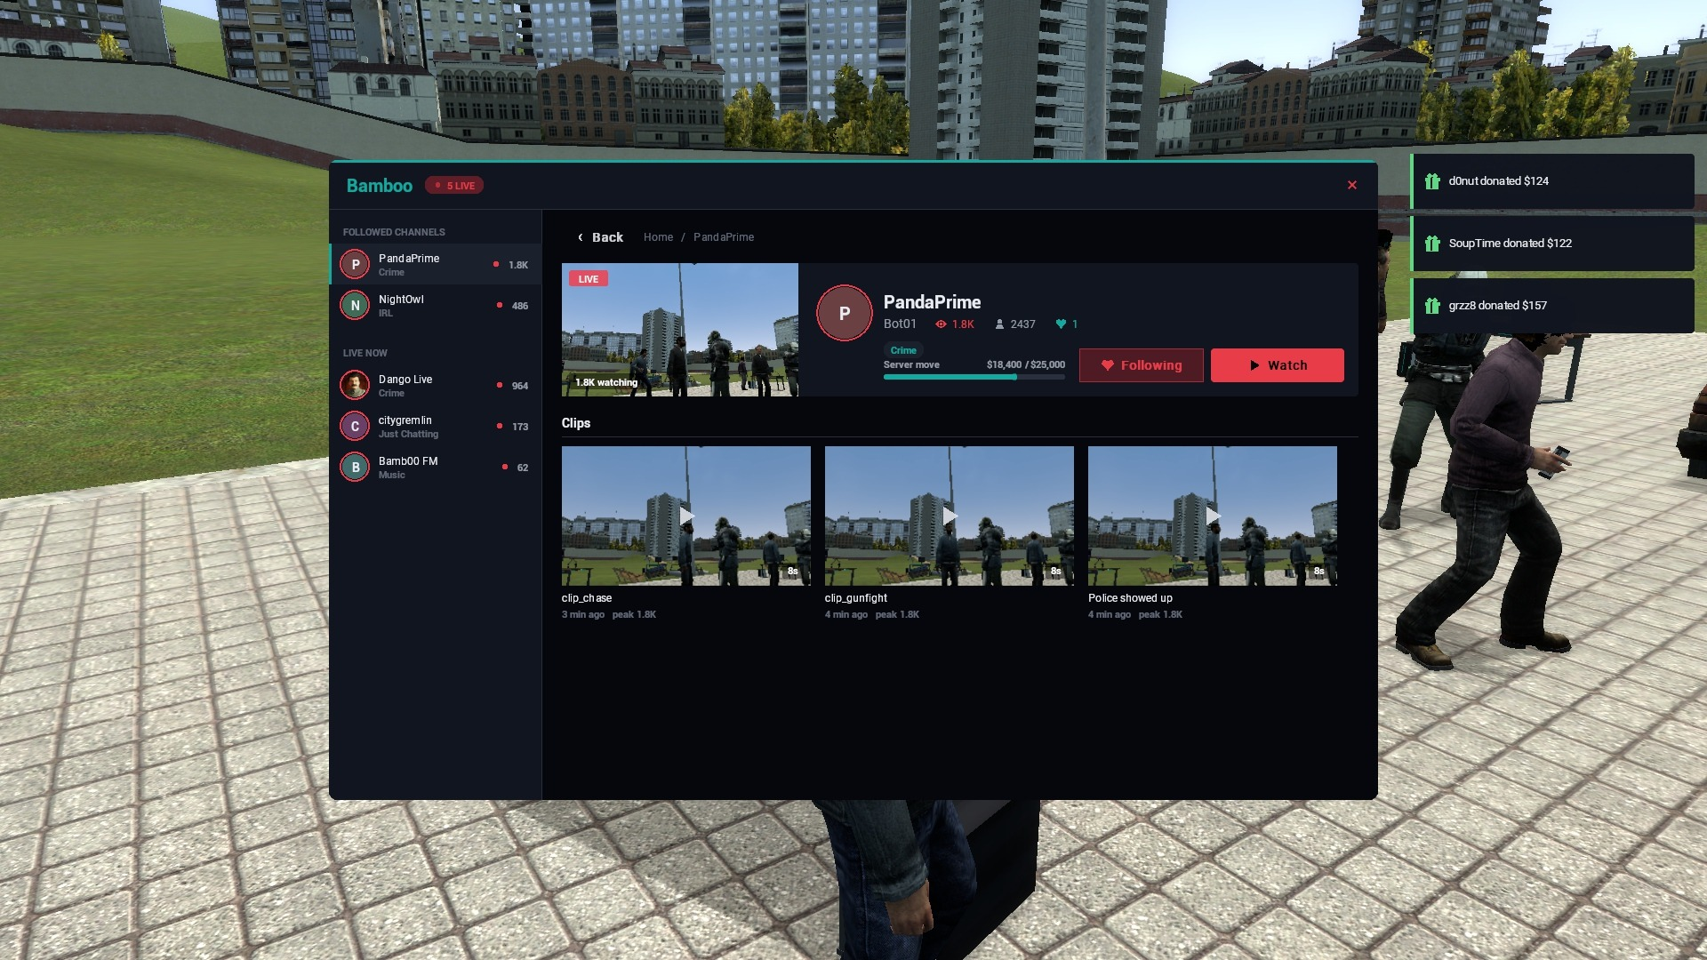Image resolution: width=1707 pixels, height=960 pixels.
Task: Click the Police showed up title
Action: pyautogui.click(x=1130, y=598)
